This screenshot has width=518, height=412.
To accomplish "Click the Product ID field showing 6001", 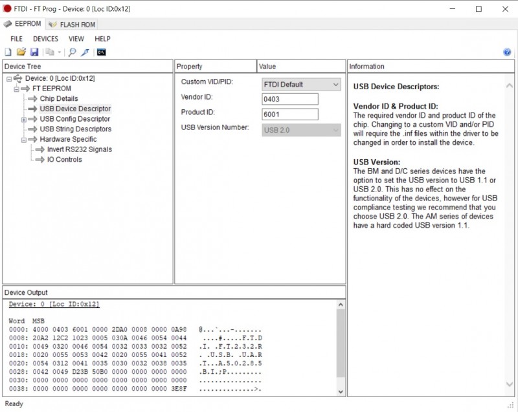I will tap(289, 114).
